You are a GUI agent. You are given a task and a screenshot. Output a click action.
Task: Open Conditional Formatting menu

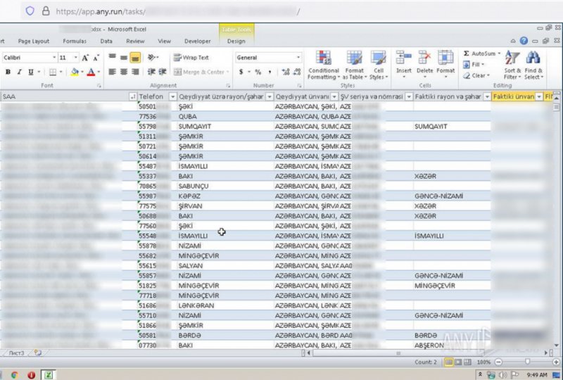(323, 64)
